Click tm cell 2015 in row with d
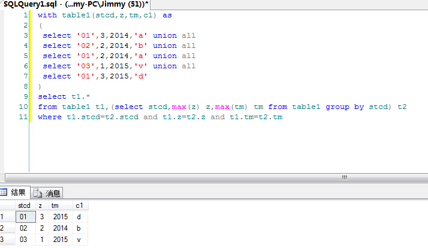 (x=61, y=217)
